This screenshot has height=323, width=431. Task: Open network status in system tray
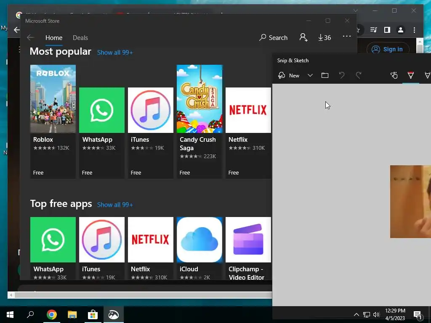click(367, 315)
